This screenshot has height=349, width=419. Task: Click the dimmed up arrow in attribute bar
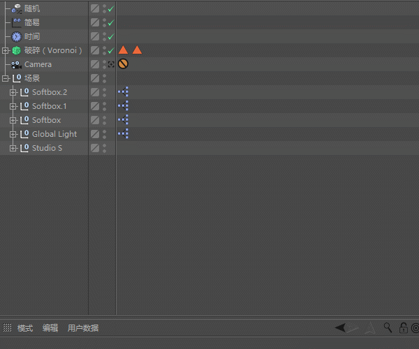click(x=370, y=328)
